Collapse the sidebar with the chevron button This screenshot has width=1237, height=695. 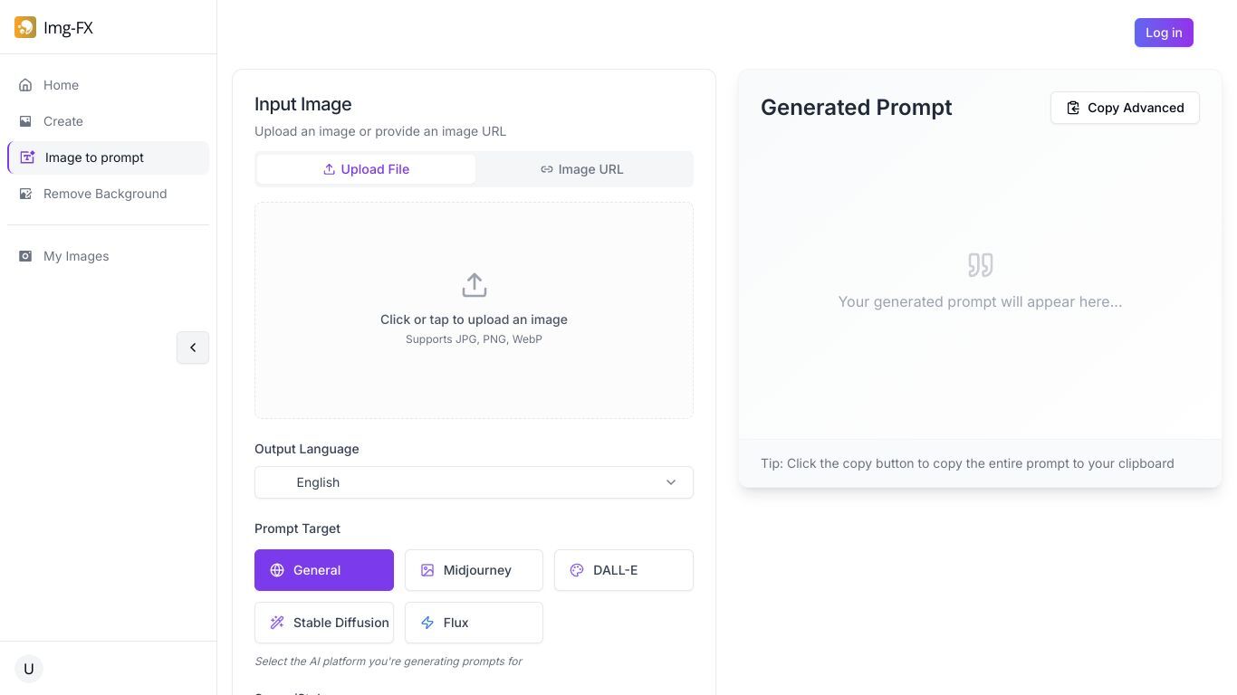[x=193, y=347]
